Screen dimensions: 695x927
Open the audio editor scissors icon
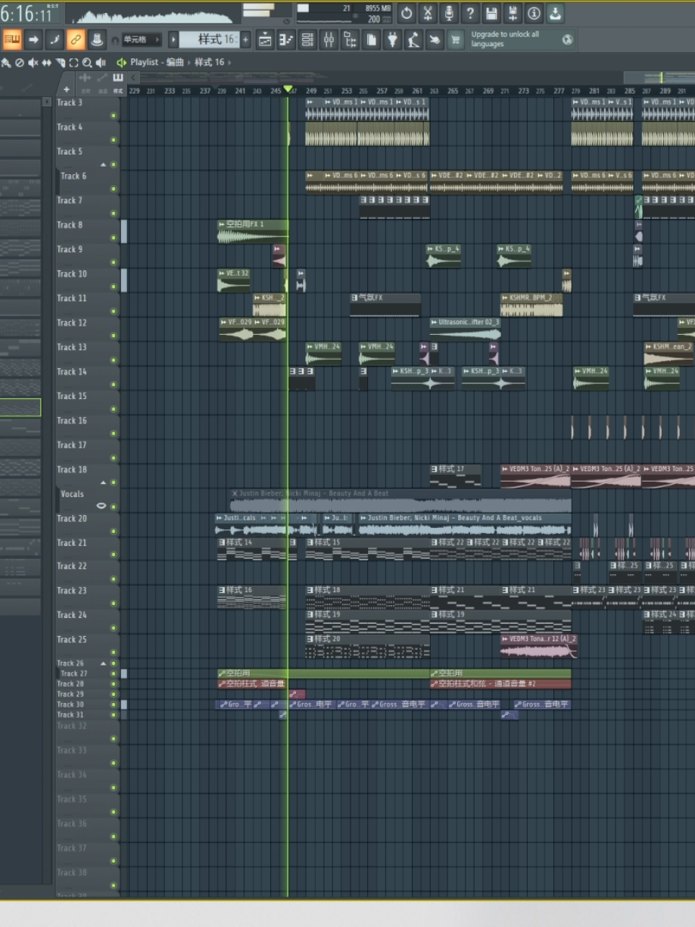(x=428, y=13)
